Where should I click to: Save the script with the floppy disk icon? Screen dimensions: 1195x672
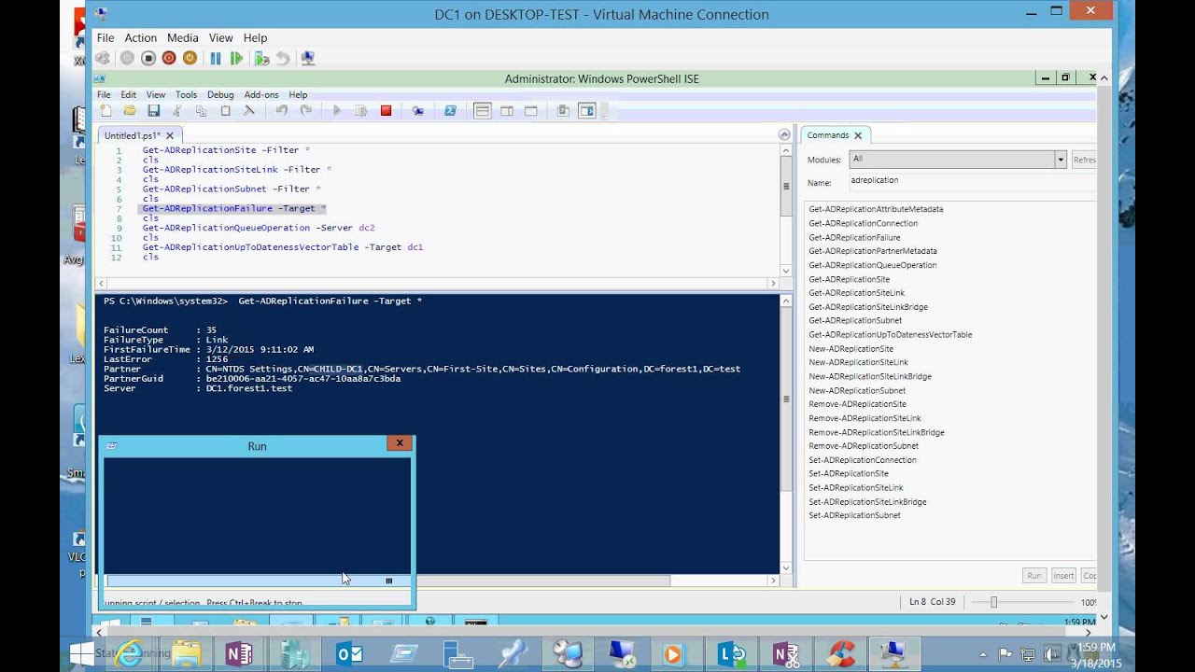pos(153,111)
